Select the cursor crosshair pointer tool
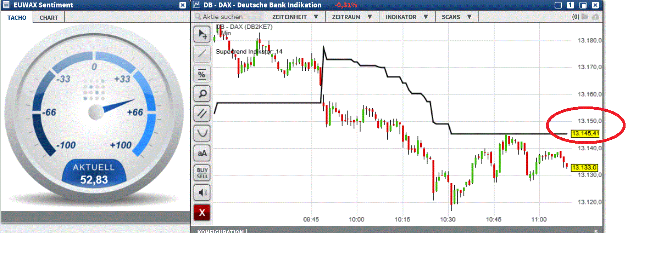 pos(202,34)
